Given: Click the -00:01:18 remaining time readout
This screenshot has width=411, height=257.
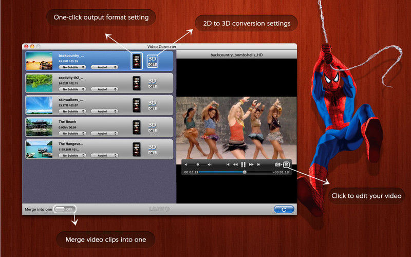Looking at the screenshot, I should tap(281, 172).
